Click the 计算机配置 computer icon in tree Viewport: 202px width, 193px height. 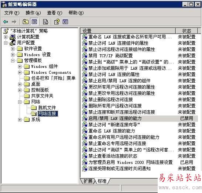13,37
